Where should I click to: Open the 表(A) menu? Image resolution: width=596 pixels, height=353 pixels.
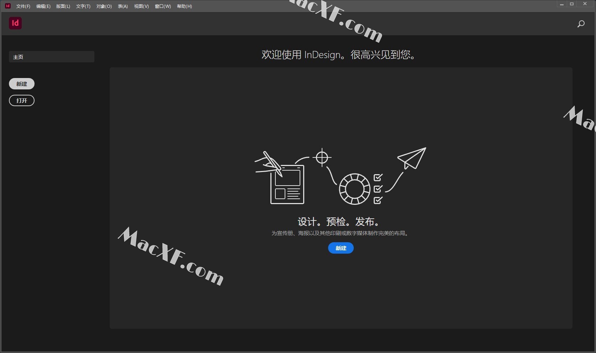[123, 6]
